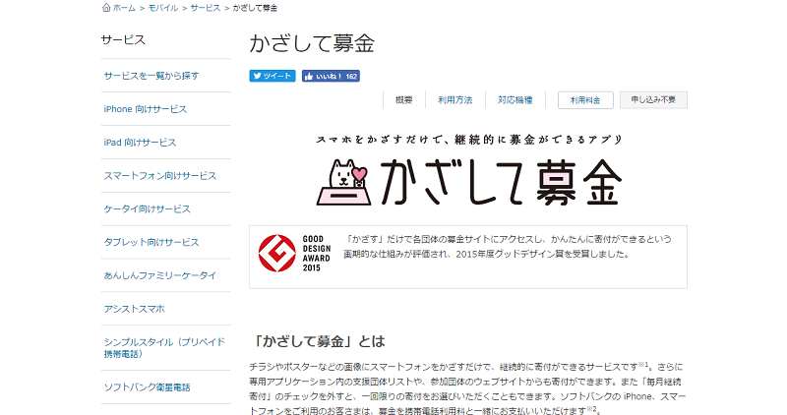
Task: Open iPhone 向けサービス in the sidebar
Action: 145,109
